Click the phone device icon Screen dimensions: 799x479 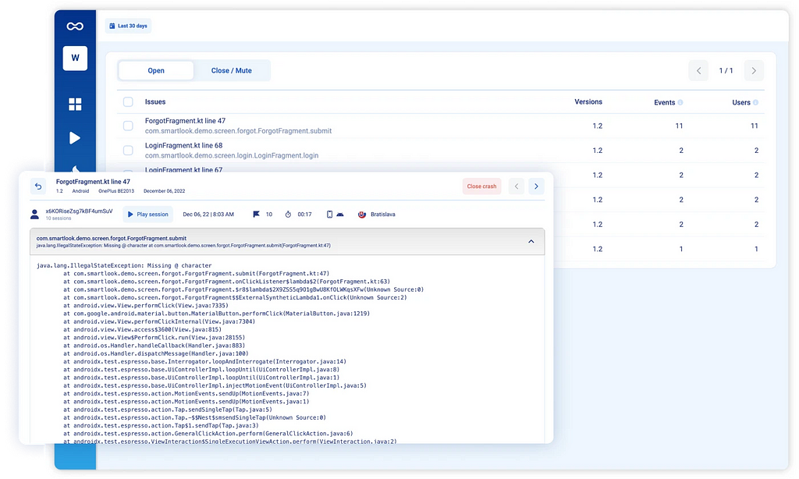[x=329, y=215]
